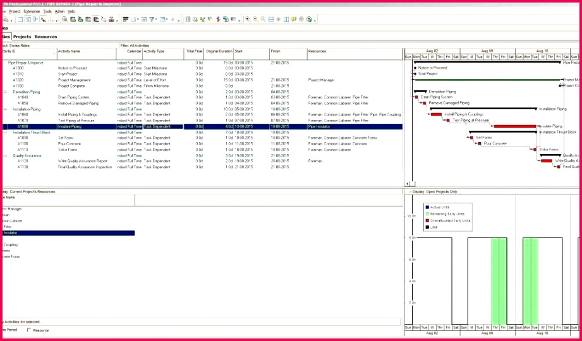Select the Pour Concrete activity row
The width and height of the screenshot is (582, 341).
tap(70, 144)
